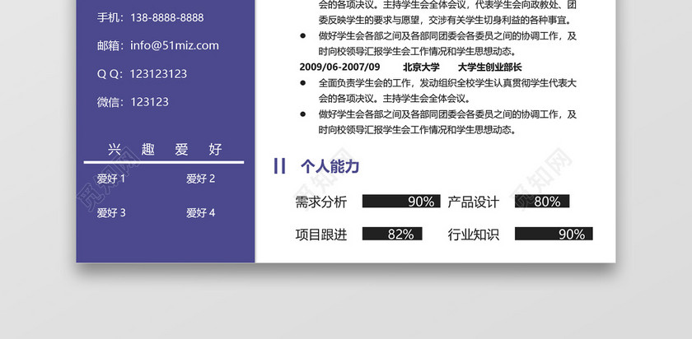The height and width of the screenshot is (339, 692).
Task: Click the 爱好 1 entry
Action: [x=111, y=179]
